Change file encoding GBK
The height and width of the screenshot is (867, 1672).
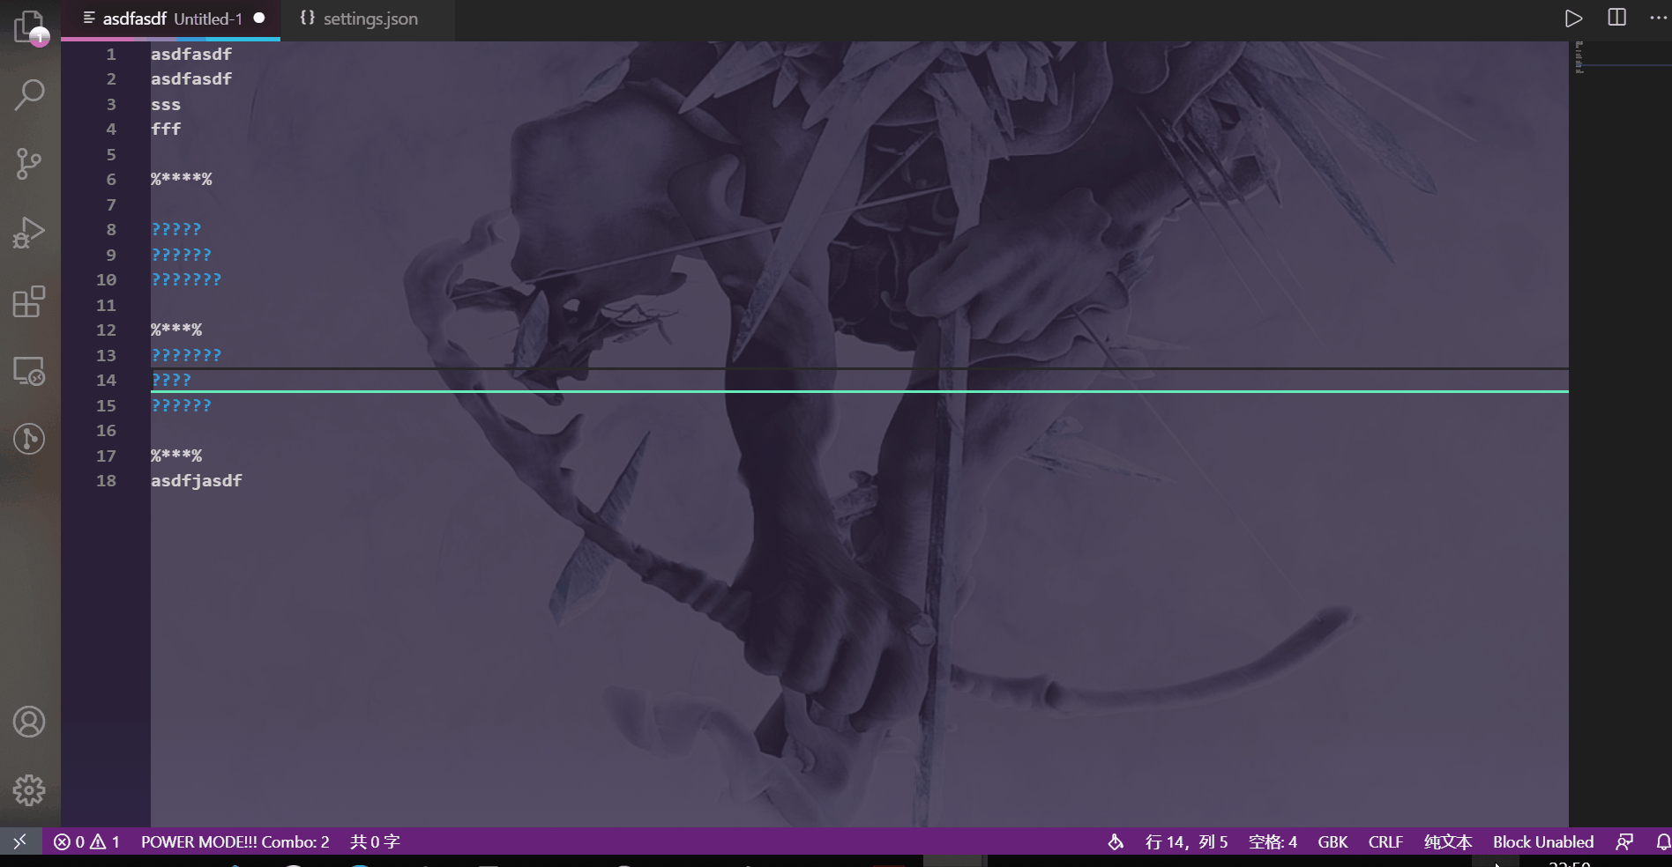(1332, 841)
